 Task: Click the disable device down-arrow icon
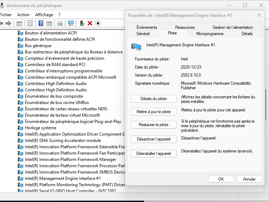point(98,23)
